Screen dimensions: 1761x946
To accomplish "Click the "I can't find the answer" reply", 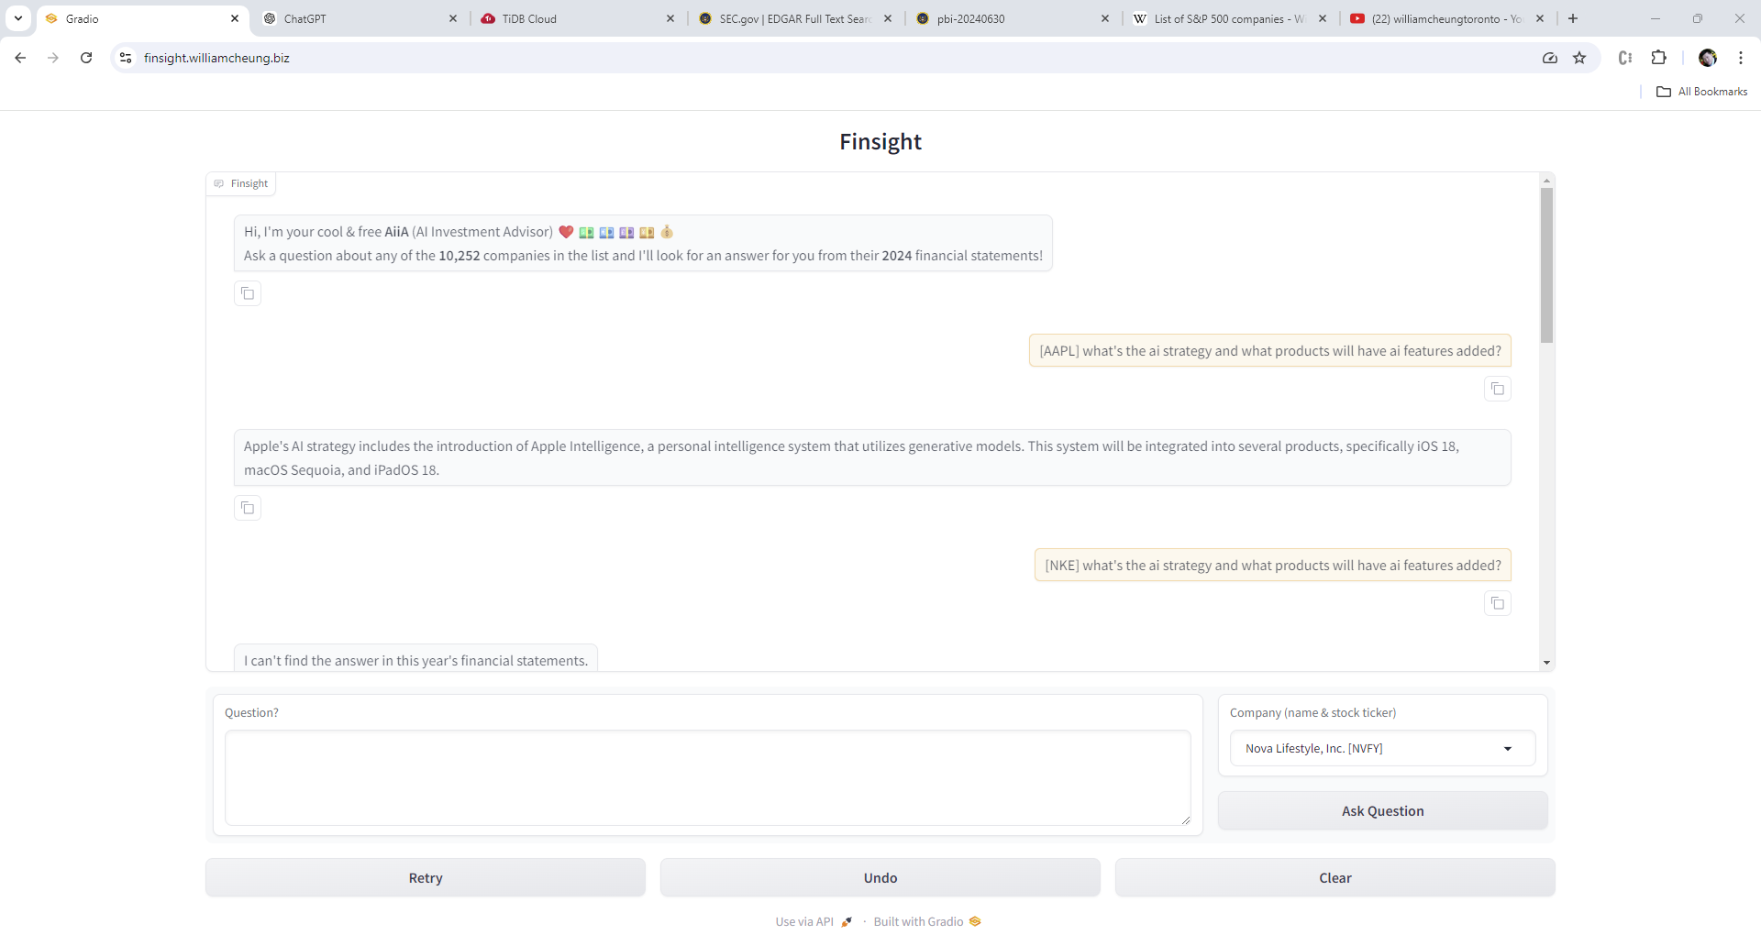I will 415,660.
